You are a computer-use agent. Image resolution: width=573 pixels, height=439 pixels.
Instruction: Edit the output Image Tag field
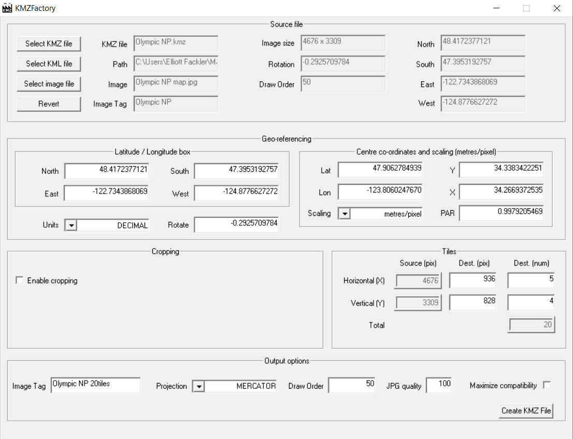[x=95, y=385]
